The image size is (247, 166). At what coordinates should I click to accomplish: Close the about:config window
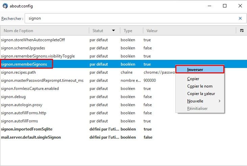(x=240, y=6)
